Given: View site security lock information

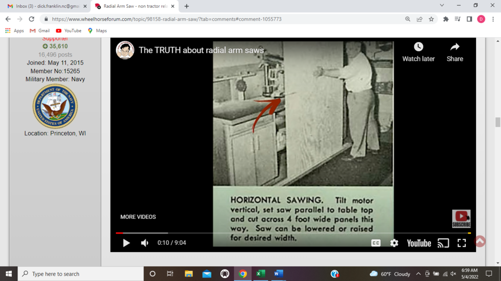Looking at the screenshot, I should click(46, 19).
